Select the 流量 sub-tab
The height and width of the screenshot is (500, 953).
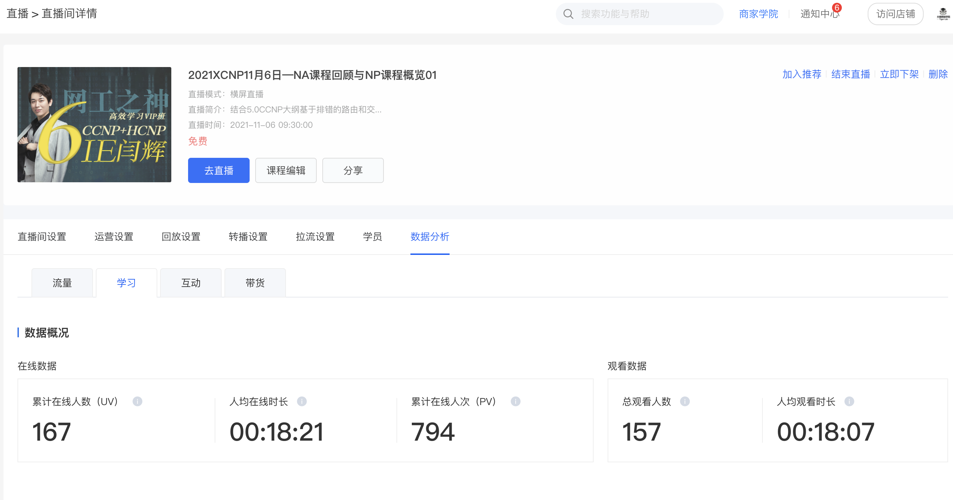(x=62, y=283)
